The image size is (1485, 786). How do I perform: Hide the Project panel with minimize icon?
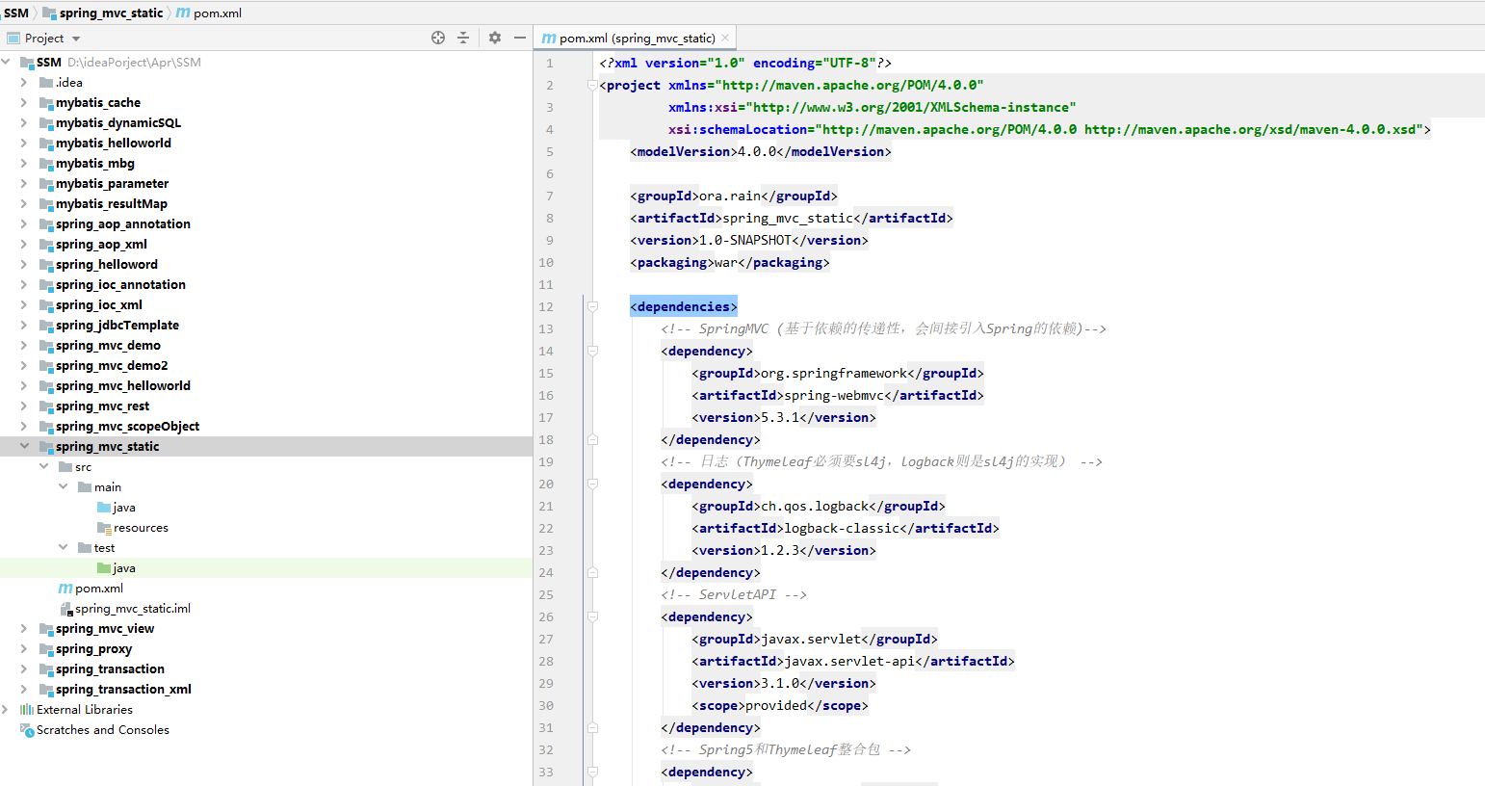pyautogui.click(x=520, y=38)
